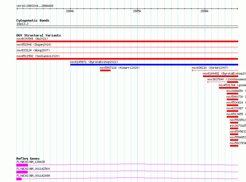Click the red bar under nsv4531744

click(x=229, y=88)
